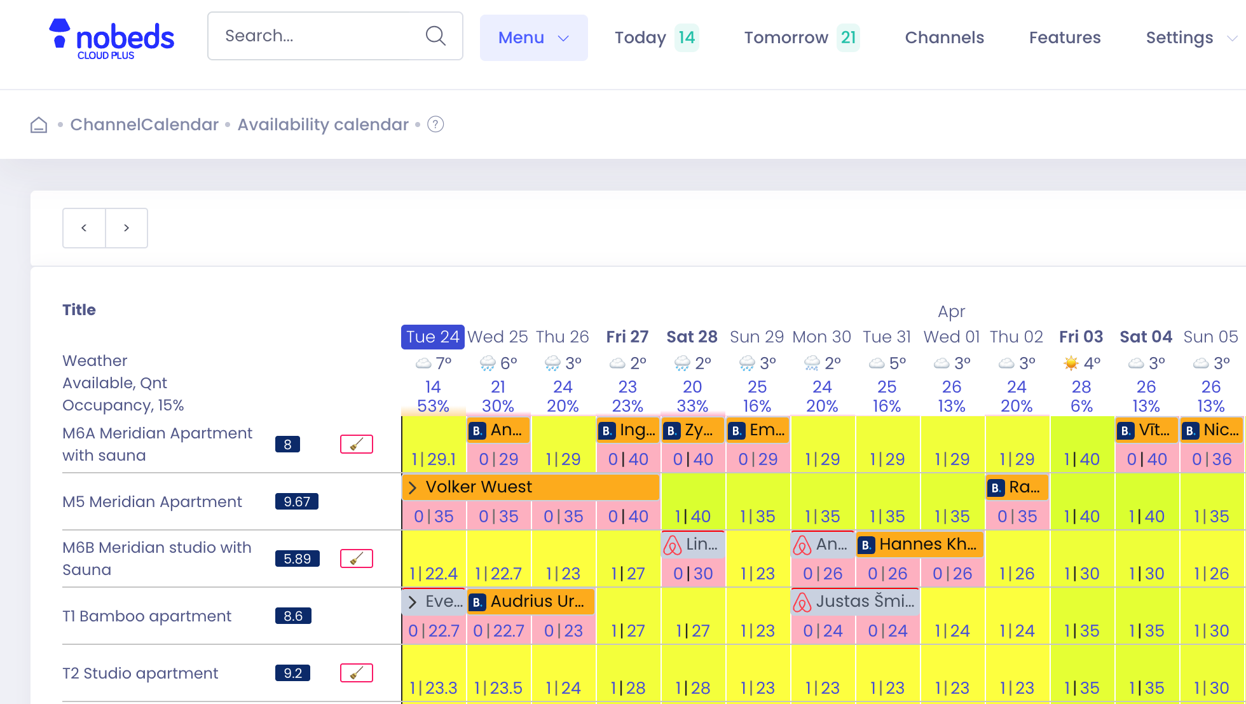Click the 9.67 rating badge for M5 Meridian Apartment
This screenshot has height=704, width=1246.
(x=296, y=501)
